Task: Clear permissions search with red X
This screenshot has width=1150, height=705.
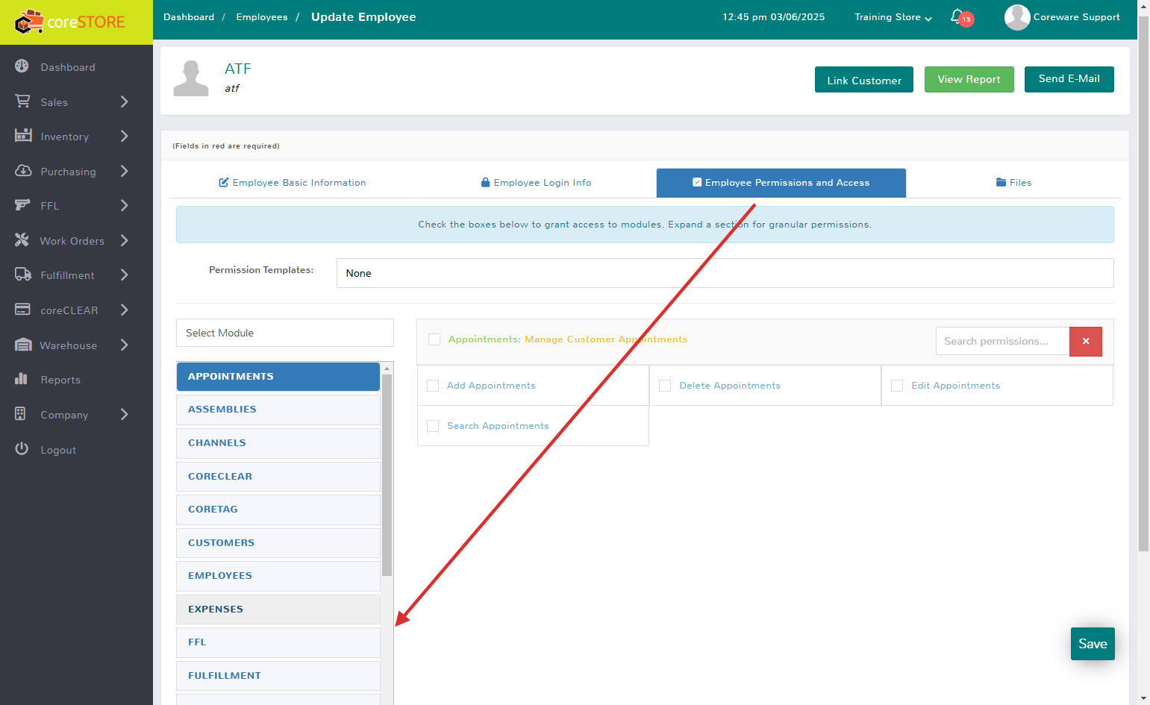Action: [1086, 341]
